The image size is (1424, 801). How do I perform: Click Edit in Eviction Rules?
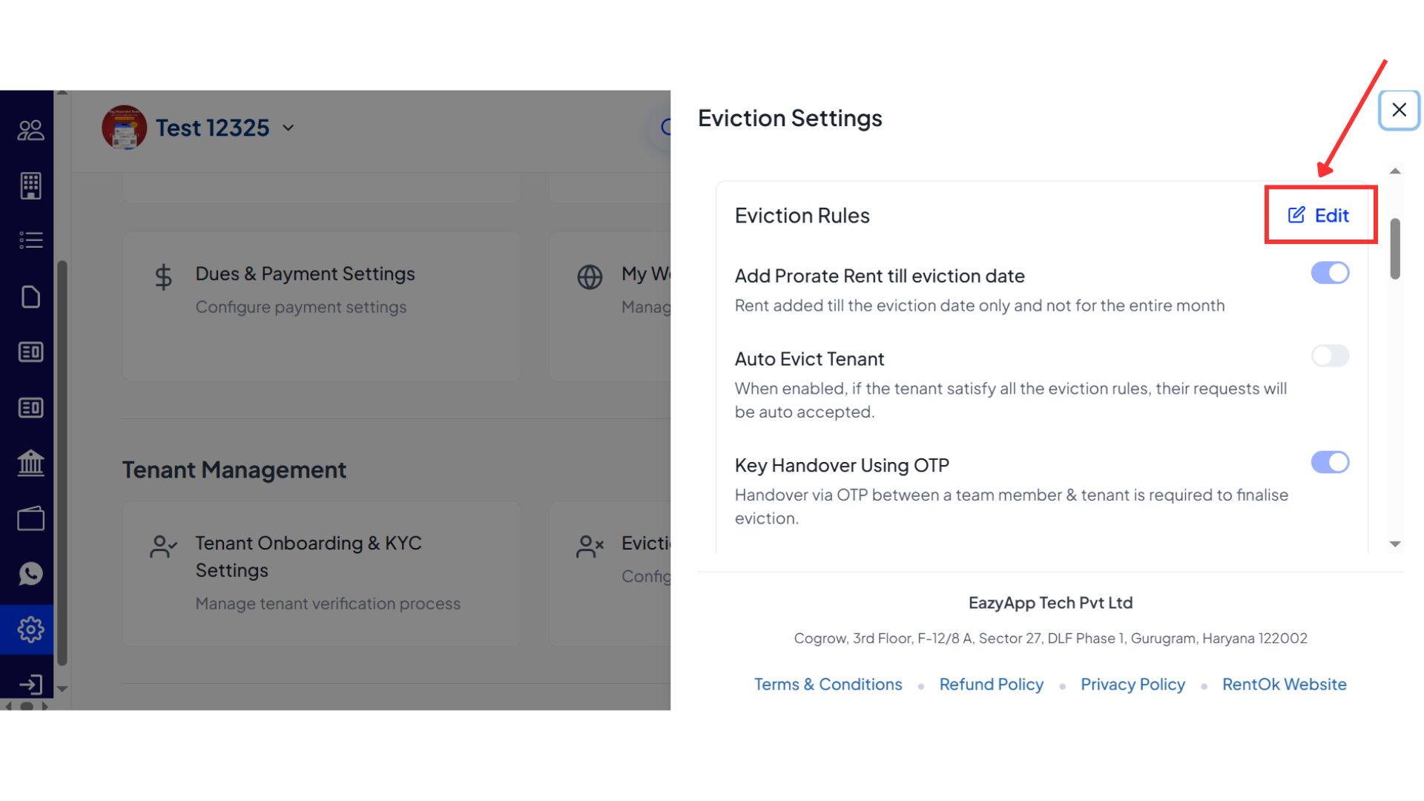tap(1319, 215)
